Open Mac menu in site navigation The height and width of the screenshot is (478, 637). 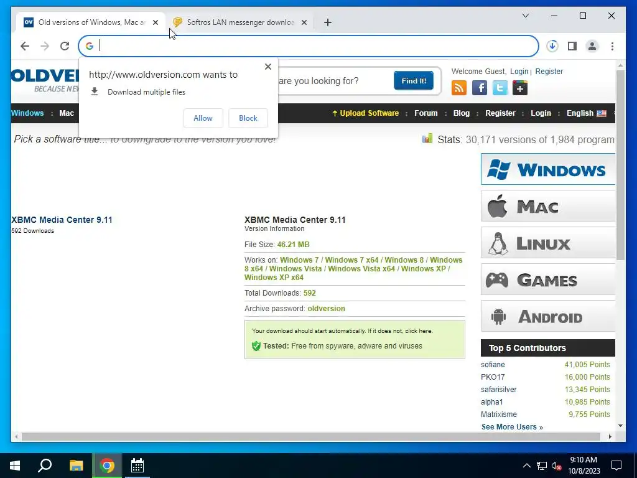click(67, 113)
